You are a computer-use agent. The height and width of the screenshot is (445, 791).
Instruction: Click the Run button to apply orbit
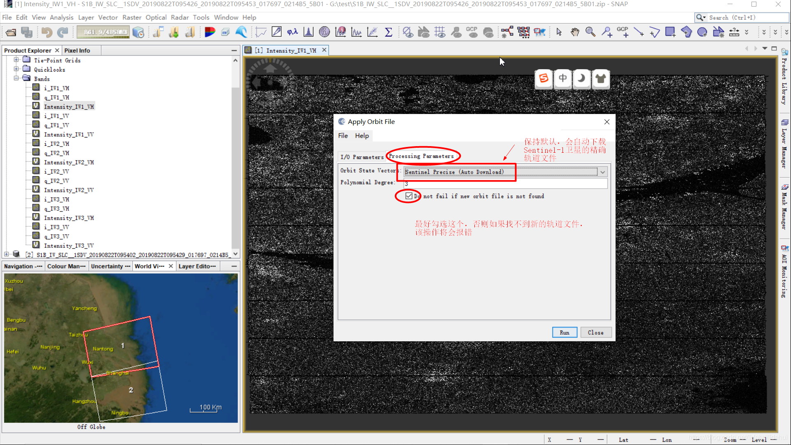pos(564,332)
